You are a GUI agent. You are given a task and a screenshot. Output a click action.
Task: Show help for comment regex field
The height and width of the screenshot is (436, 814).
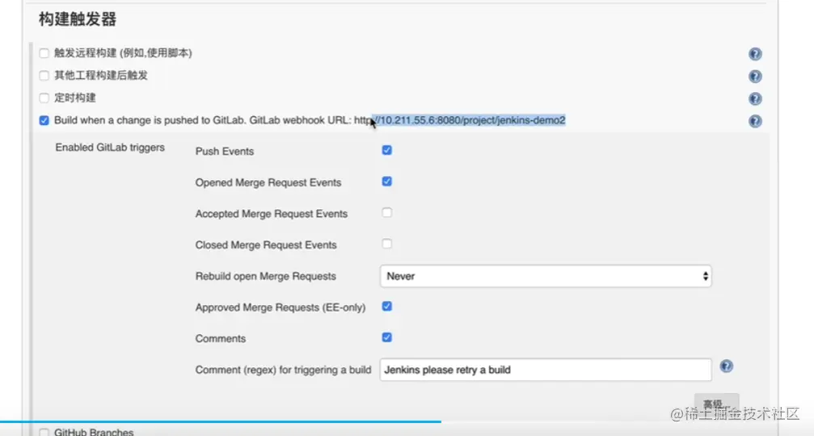point(726,367)
